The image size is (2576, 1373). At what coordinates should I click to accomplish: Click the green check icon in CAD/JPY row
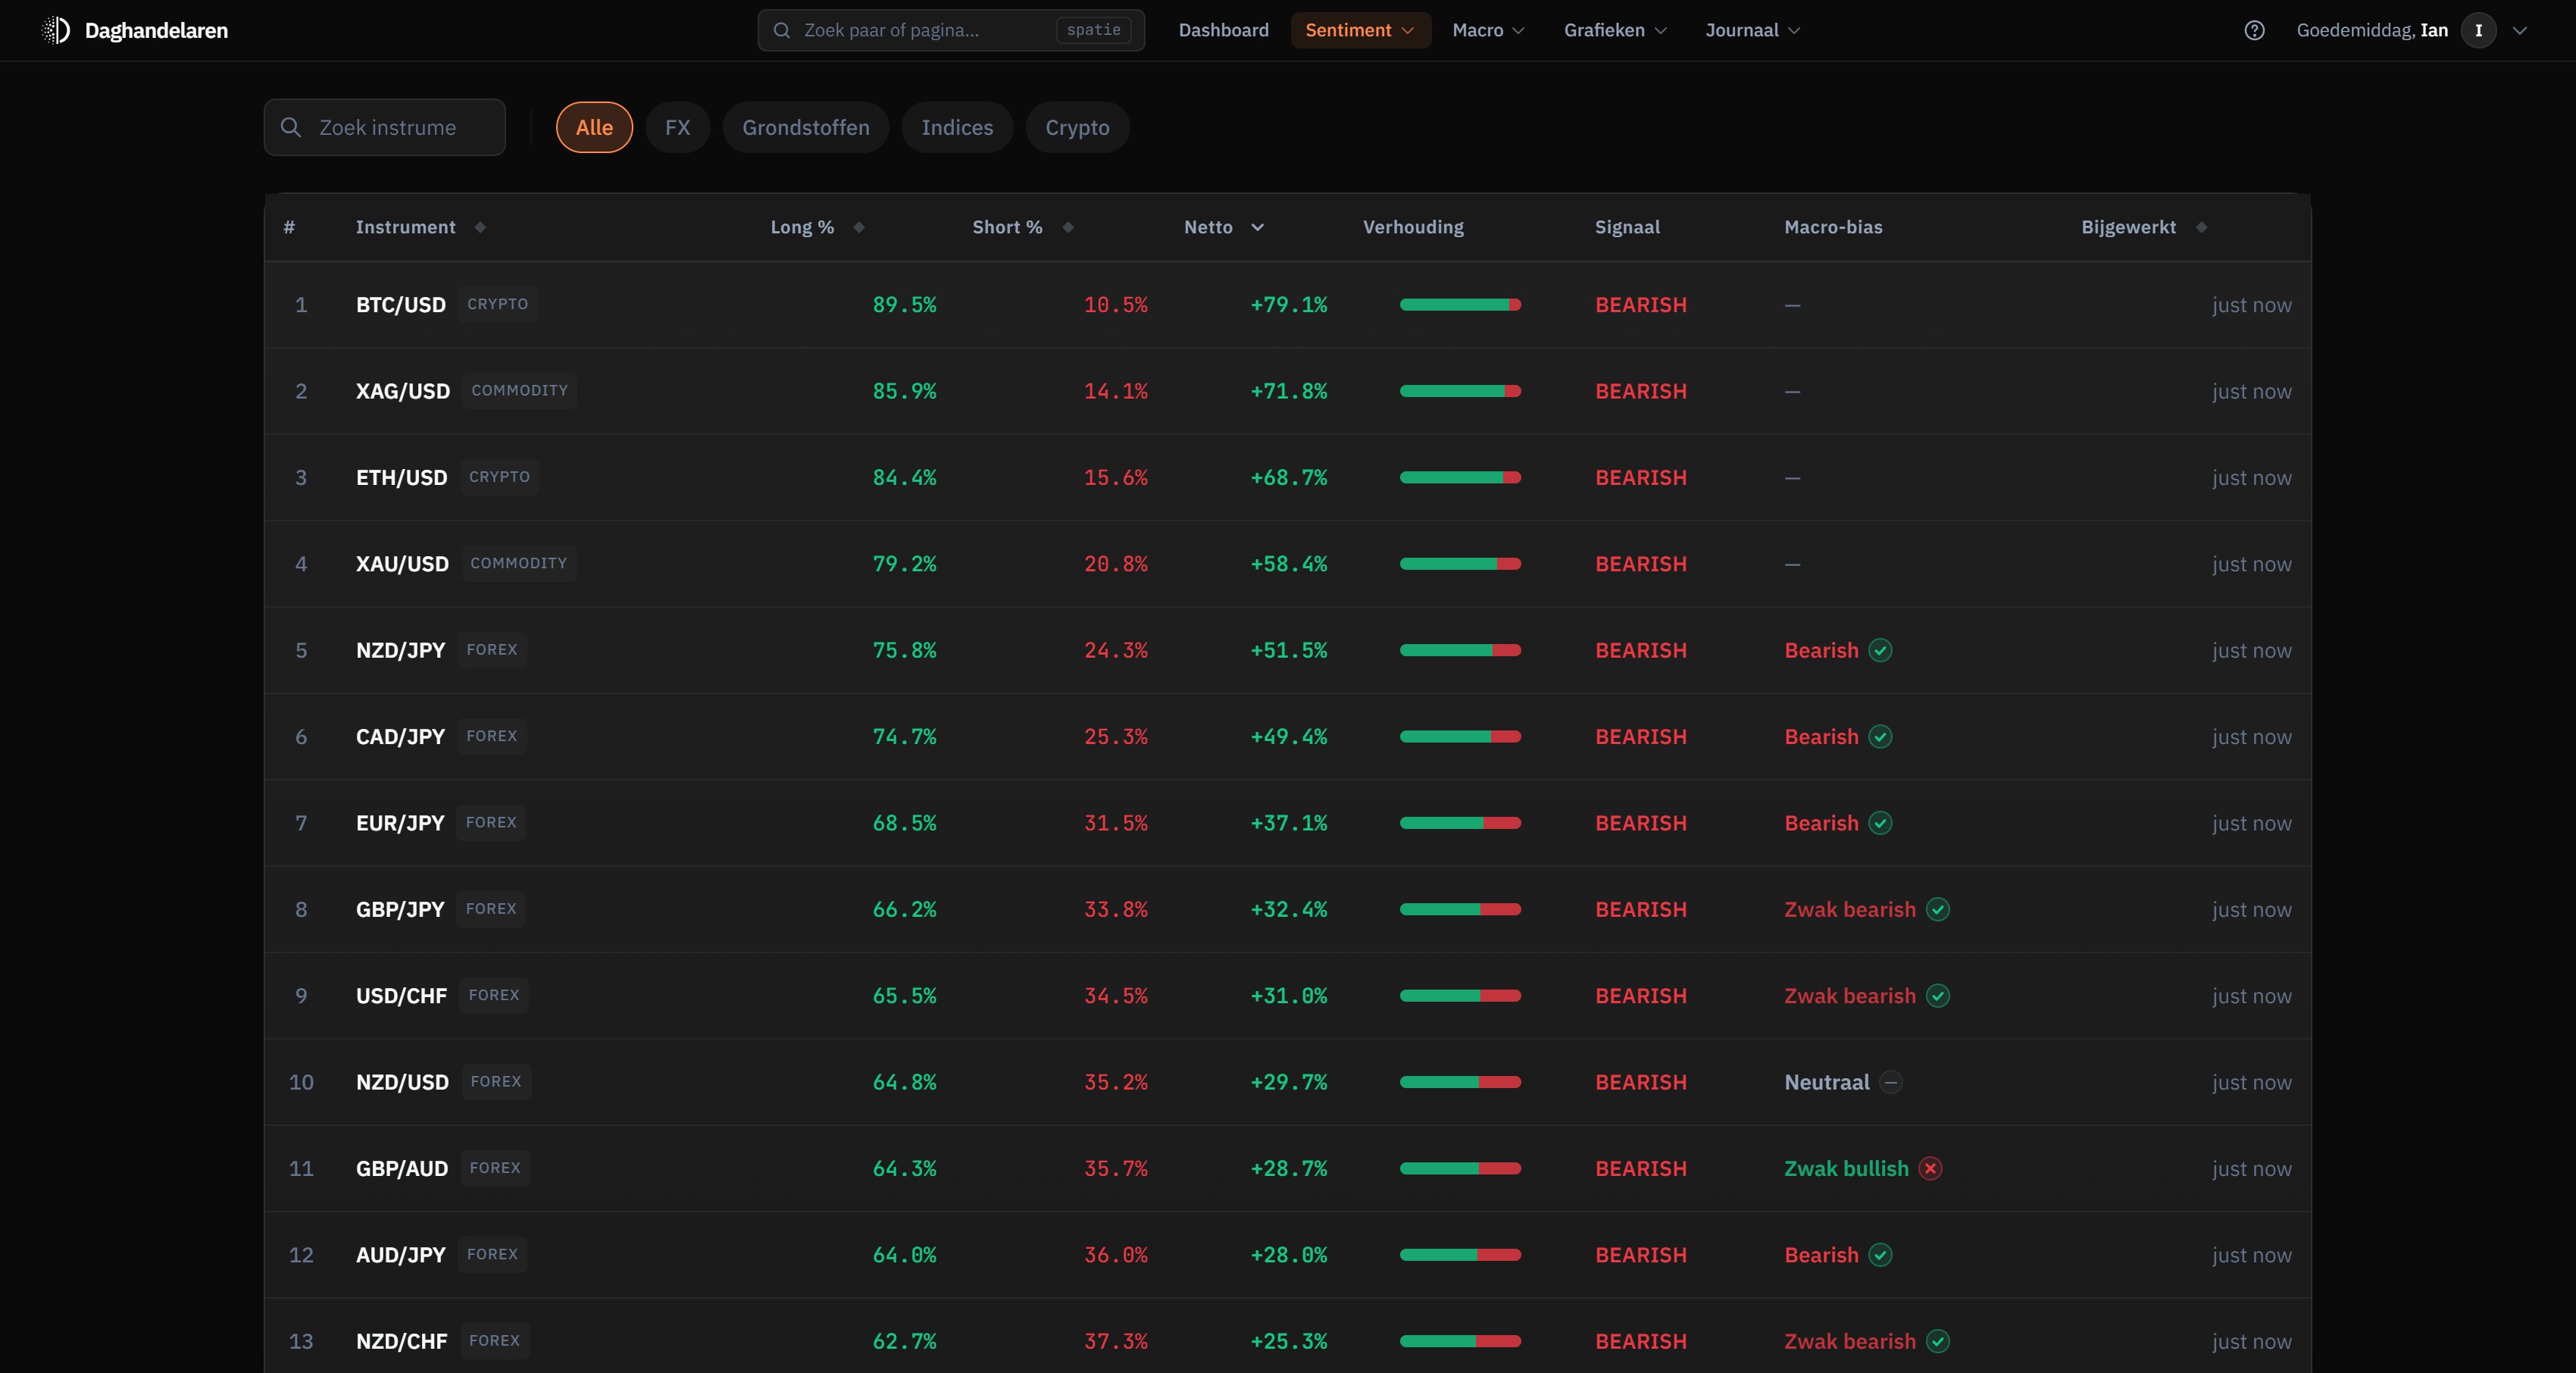click(1880, 736)
